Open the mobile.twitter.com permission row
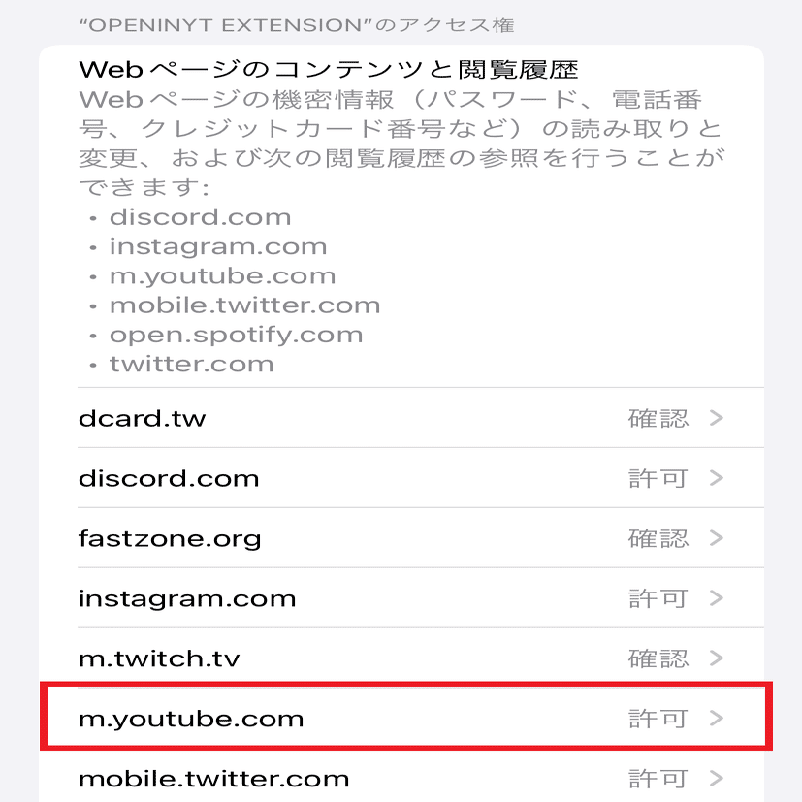The height and width of the screenshot is (802, 802). pos(401,777)
